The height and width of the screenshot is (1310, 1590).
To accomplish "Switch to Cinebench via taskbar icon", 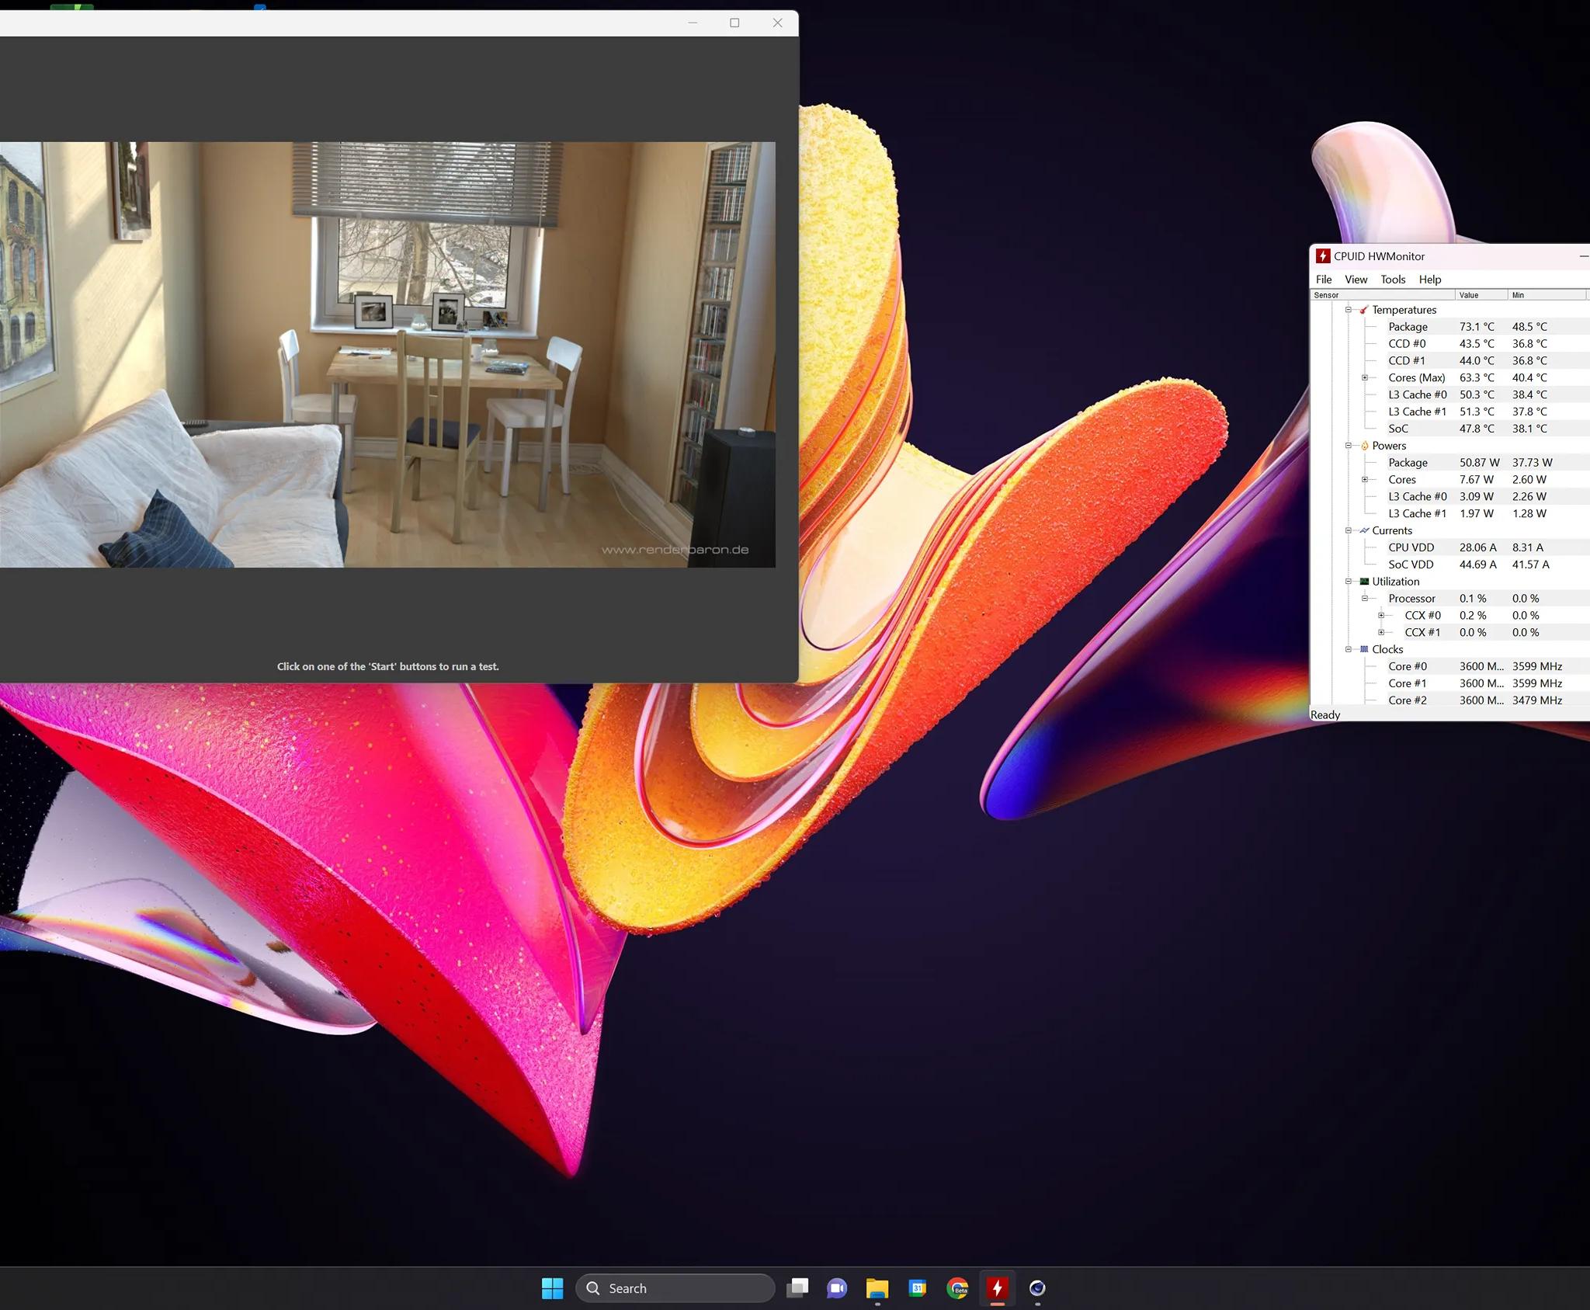I will (x=1037, y=1288).
